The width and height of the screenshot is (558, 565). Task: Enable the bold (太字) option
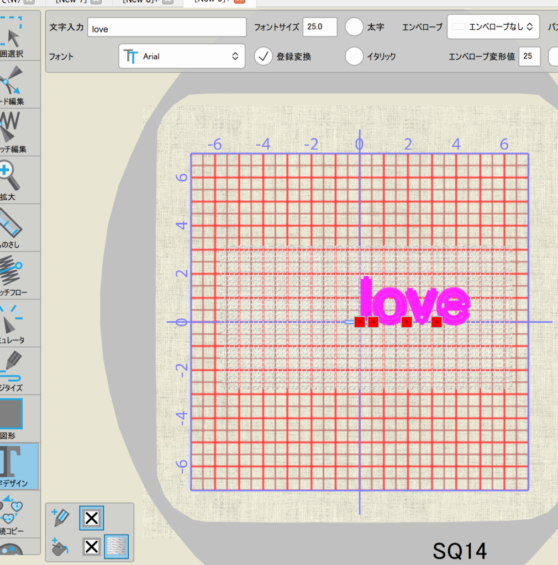coord(354,27)
